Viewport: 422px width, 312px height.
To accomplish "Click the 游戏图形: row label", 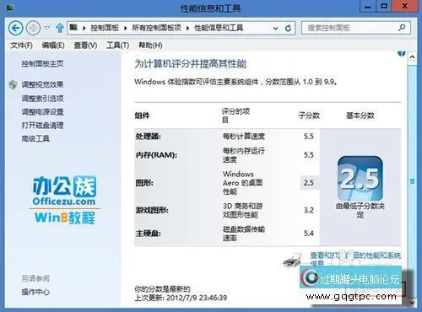I will pyautogui.click(x=152, y=210).
